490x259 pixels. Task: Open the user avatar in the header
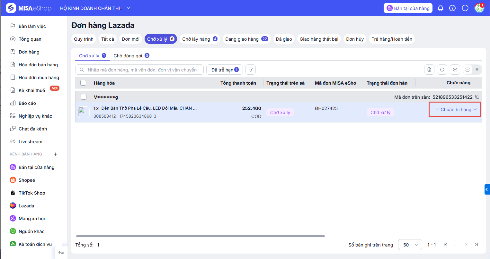click(x=479, y=8)
